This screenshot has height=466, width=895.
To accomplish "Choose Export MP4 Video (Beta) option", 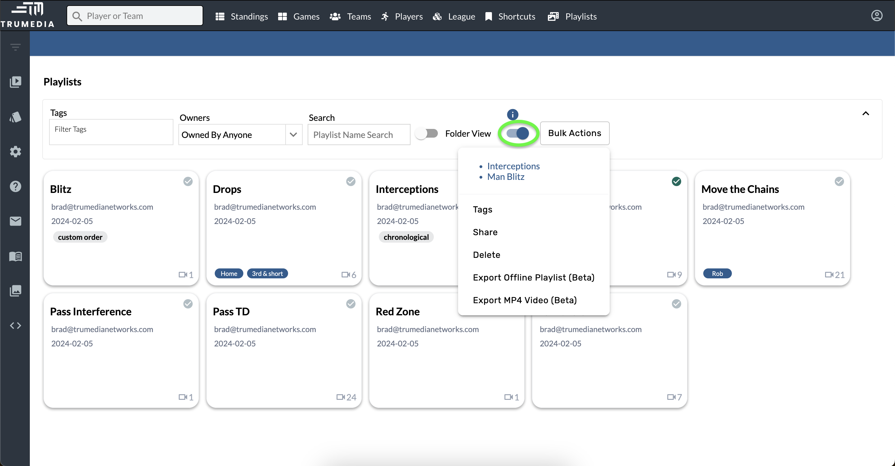I will pos(525,300).
